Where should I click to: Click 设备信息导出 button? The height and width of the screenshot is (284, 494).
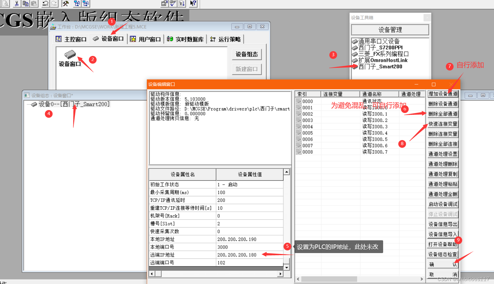point(443,224)
